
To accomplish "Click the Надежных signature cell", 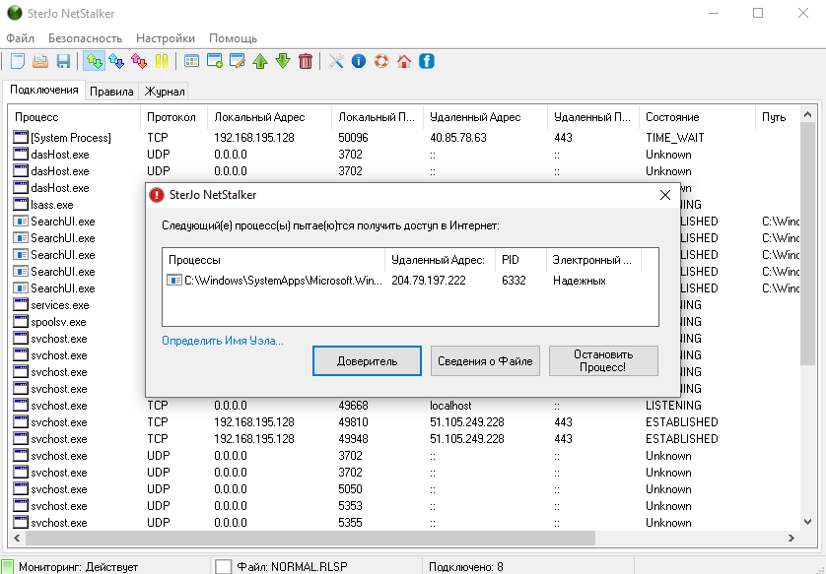I will pyautogui.click(x=580, y=281).
